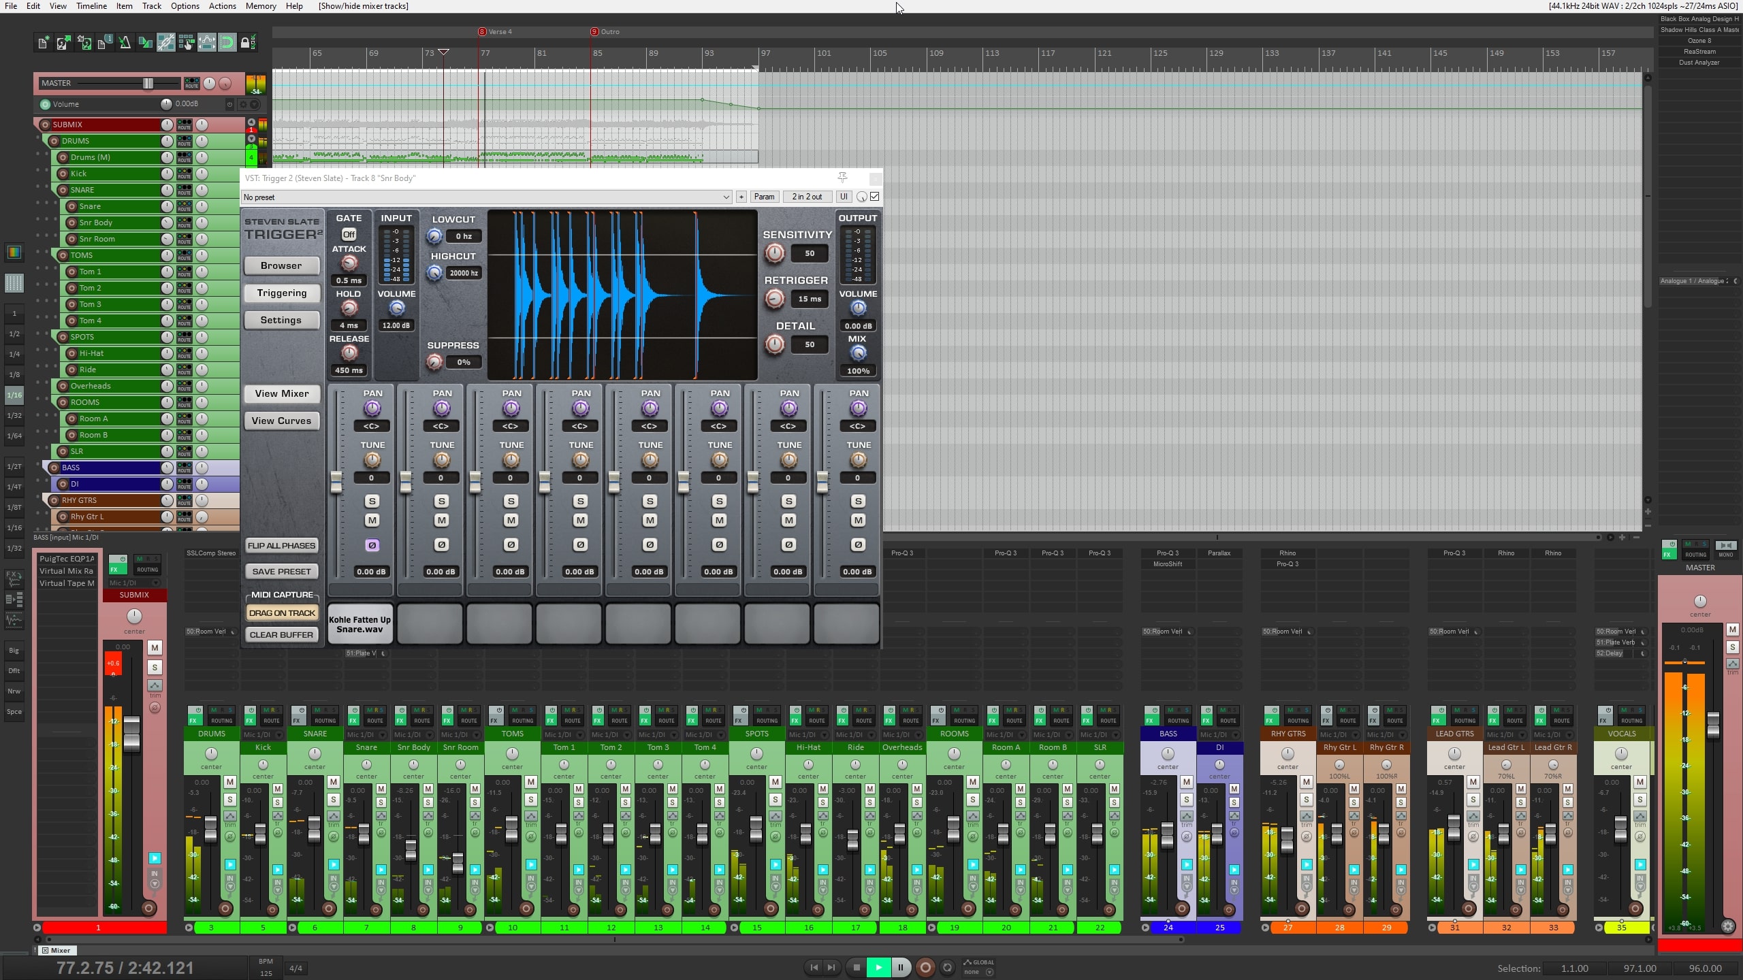Open the Mic 1/DI input dropdown above SUBMIX strip
This screenshot has height=980, width=1743.
pos(134,583)
